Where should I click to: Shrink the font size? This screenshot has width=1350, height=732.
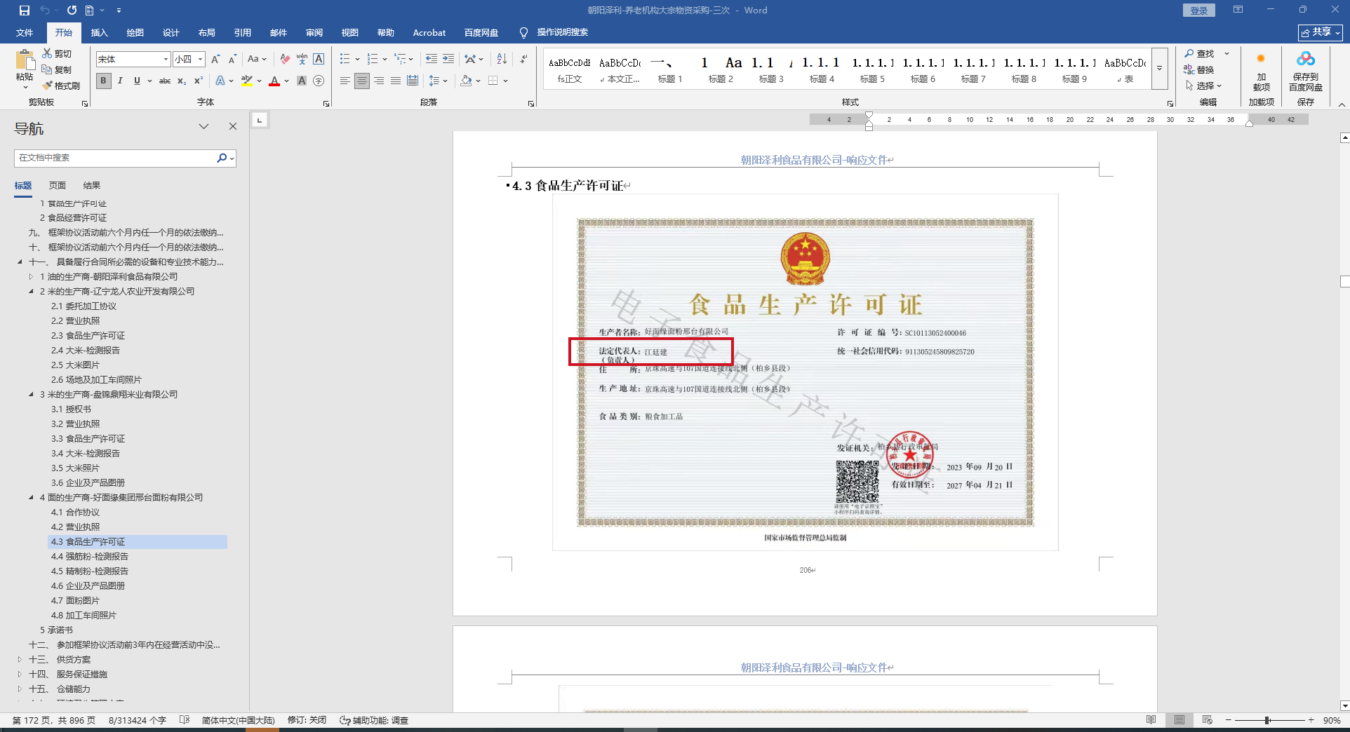tap(232, 59)
